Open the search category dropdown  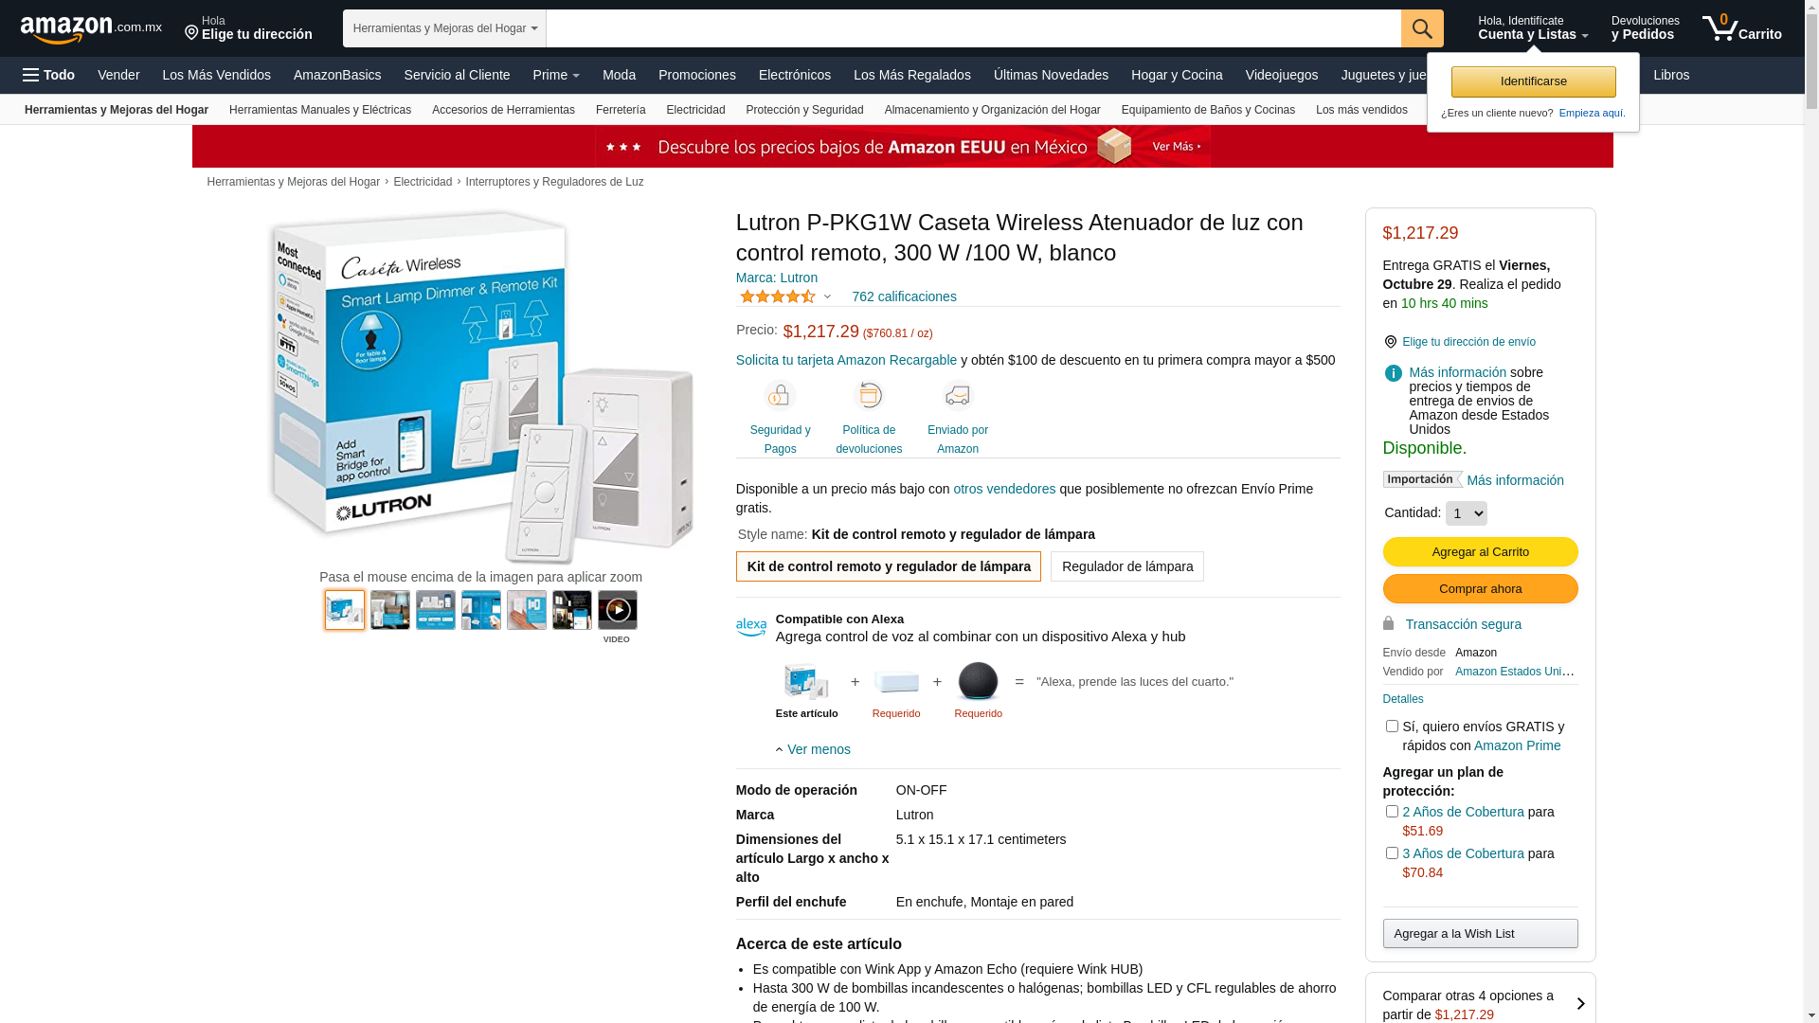pos(444,28)
